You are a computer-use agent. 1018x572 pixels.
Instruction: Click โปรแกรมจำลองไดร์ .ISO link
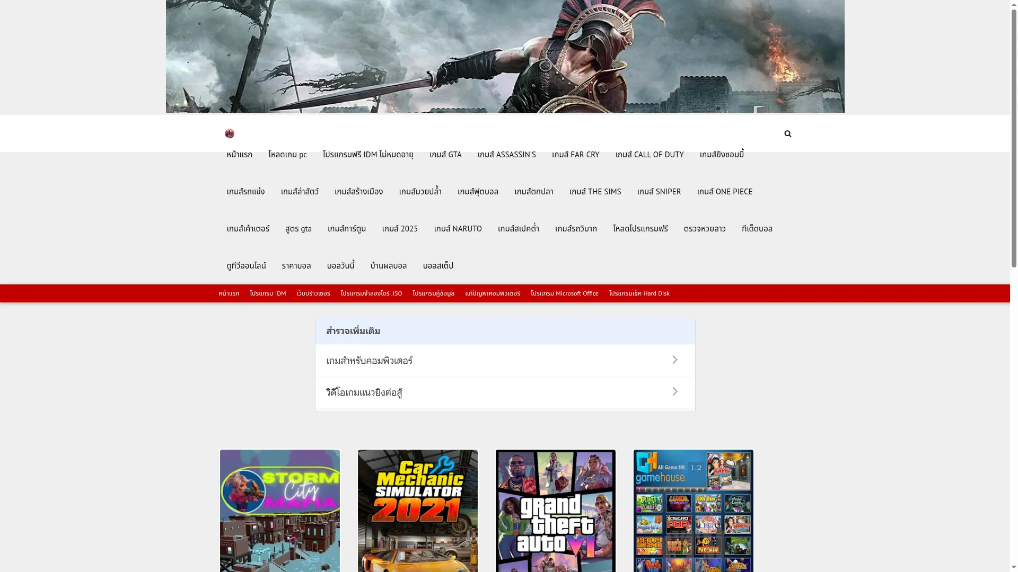point(371,293)
